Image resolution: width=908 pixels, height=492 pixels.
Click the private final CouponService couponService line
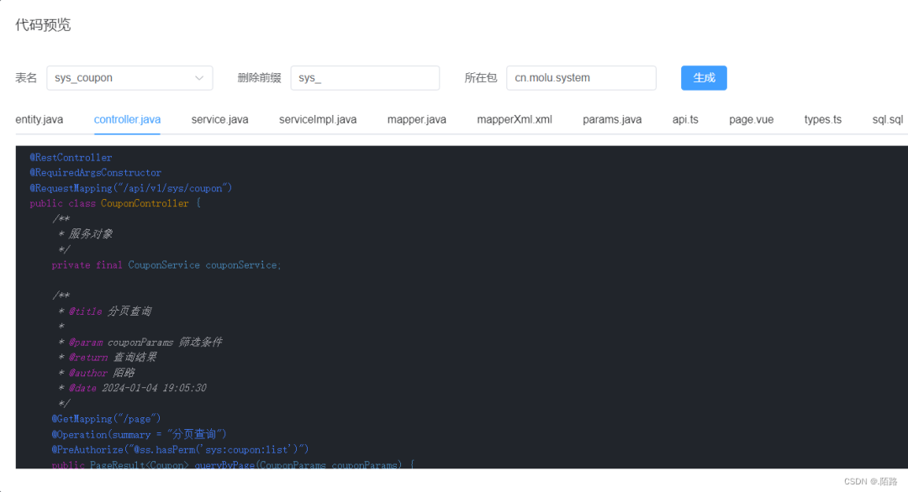pos(166,264)
